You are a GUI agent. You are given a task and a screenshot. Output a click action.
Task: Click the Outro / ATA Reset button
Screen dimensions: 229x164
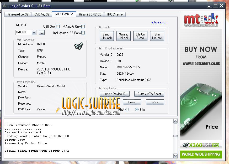pyautogui.click(x=149, y=94)
